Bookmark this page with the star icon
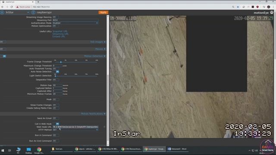 [x=238, y=7]
